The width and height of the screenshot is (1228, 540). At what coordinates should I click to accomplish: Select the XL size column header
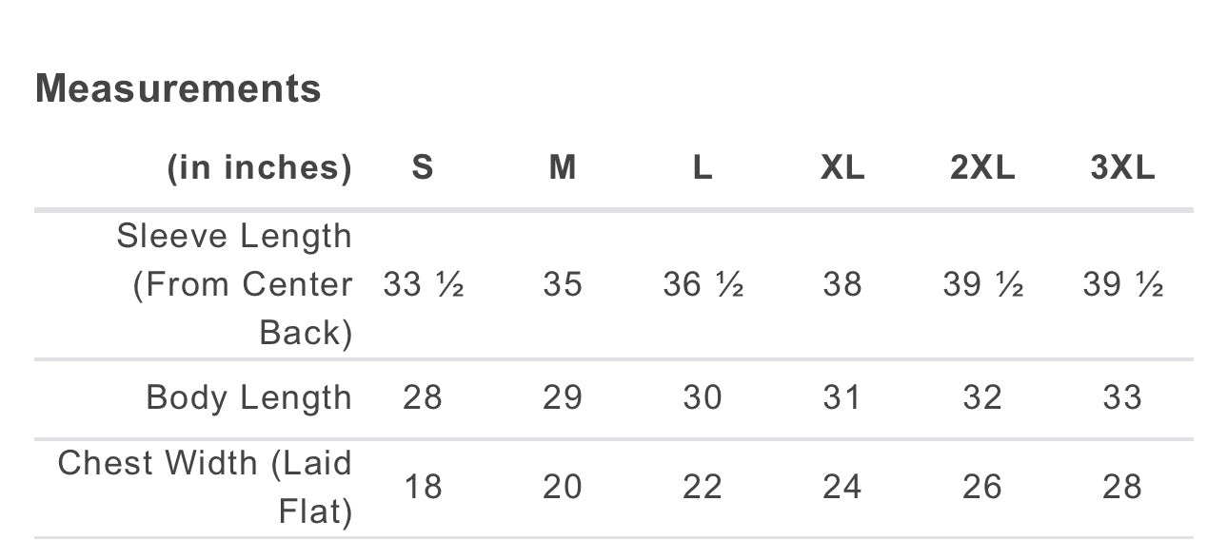point(842,168)
